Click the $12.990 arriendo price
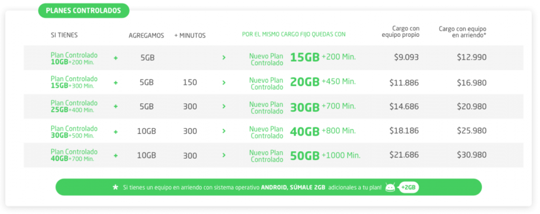Screen dimensions: 540x214 tap(472, 57)
